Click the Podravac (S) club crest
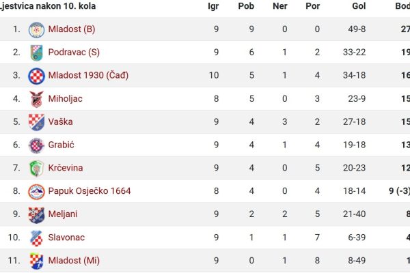The image size is (410, 273). click(36, 53)
